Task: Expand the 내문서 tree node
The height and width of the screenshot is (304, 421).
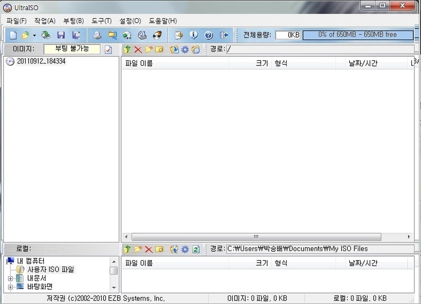Action: pos(10,278)
